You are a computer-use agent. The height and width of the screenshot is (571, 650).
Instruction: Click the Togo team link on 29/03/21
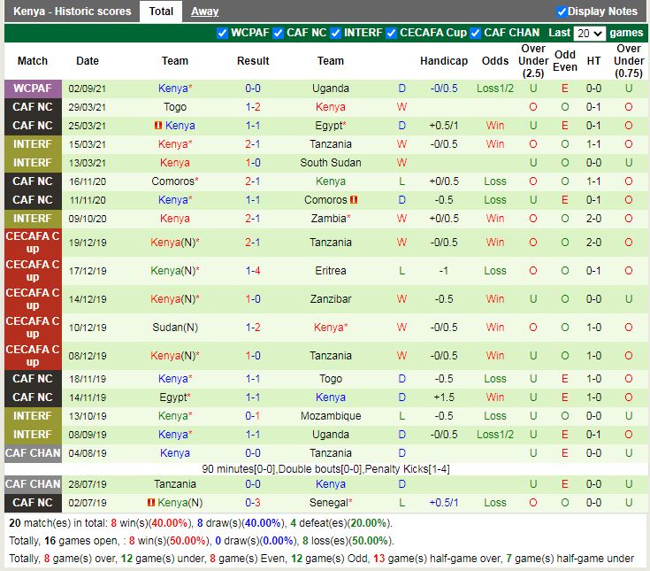(175, 107)
